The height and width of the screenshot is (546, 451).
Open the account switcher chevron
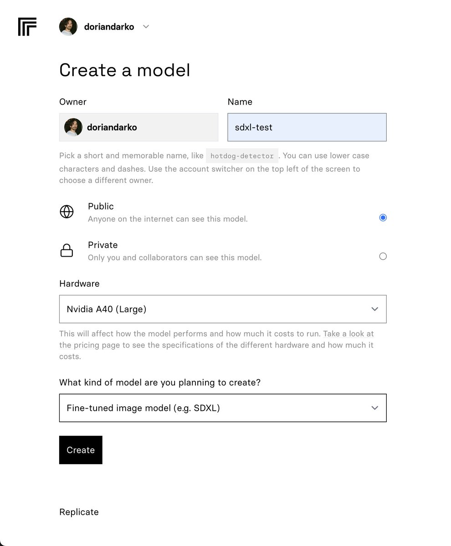click(146, 27)
